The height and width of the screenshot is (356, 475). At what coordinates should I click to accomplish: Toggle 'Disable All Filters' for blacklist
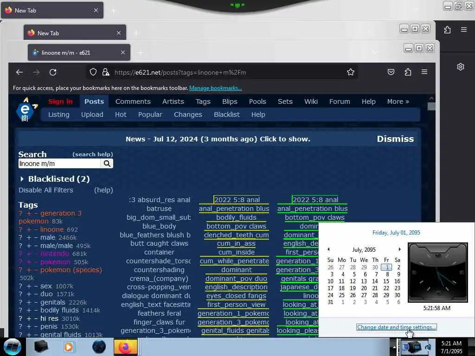tap(46, 190)
